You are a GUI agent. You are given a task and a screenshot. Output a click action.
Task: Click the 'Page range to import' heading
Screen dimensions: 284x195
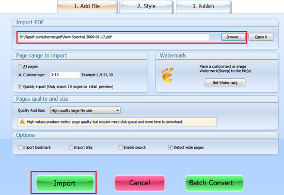pos(41,56)
